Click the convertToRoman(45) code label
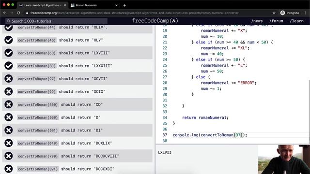 point(37,40)
